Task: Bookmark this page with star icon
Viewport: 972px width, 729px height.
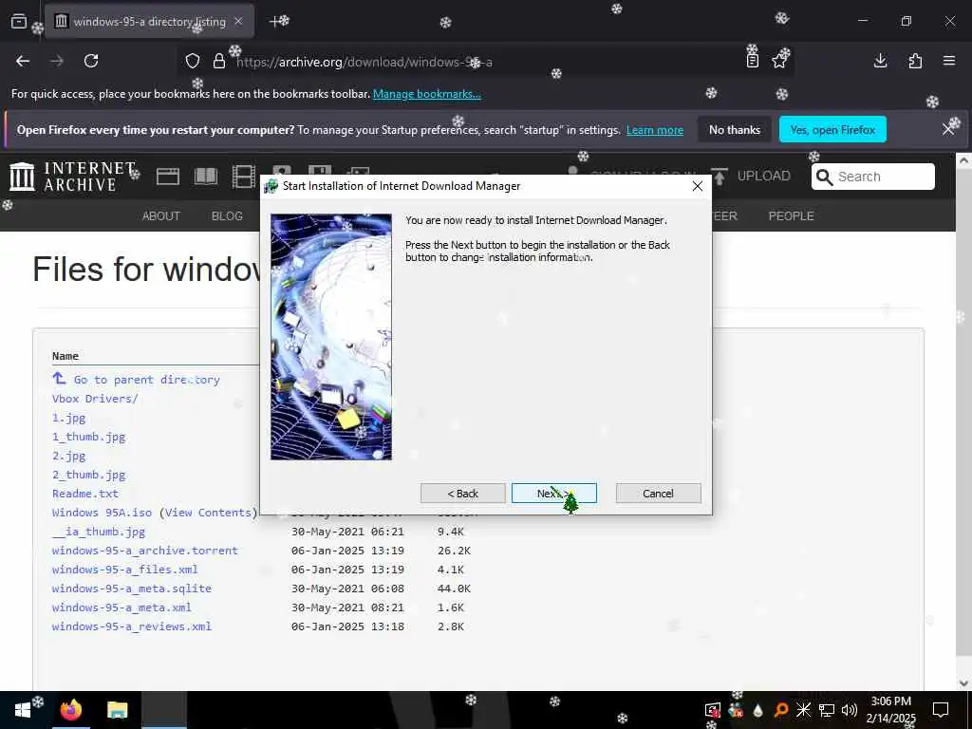Action: coord(779,60)
